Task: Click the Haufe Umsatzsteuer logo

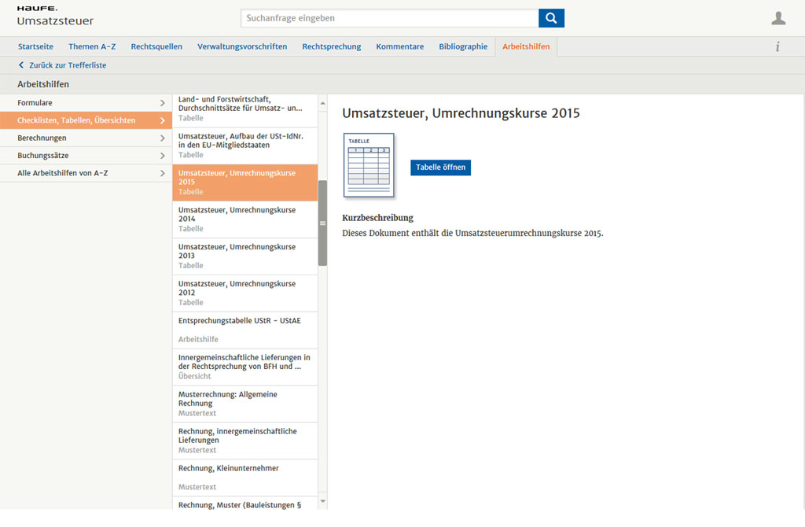Action: pyautogui.click(x=56, y=17)
